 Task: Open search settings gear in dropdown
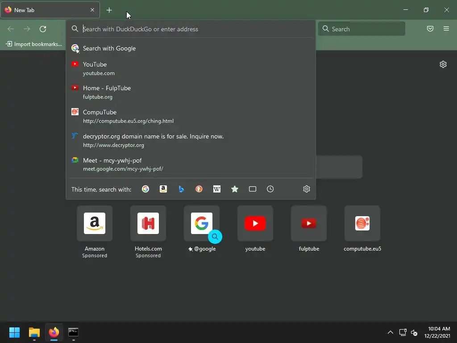coord(306,189)
